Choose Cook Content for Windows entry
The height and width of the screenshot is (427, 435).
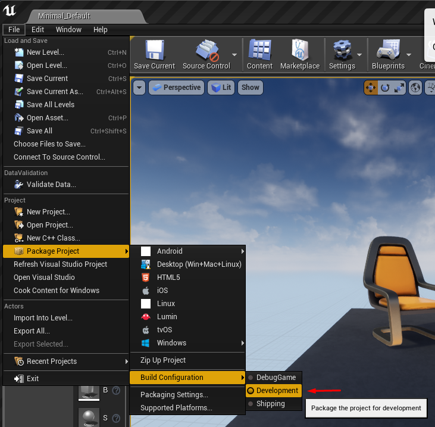66,290
